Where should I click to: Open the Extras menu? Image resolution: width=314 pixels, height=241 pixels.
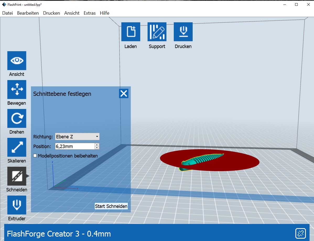pyautogui.click(x=90, y=13)
